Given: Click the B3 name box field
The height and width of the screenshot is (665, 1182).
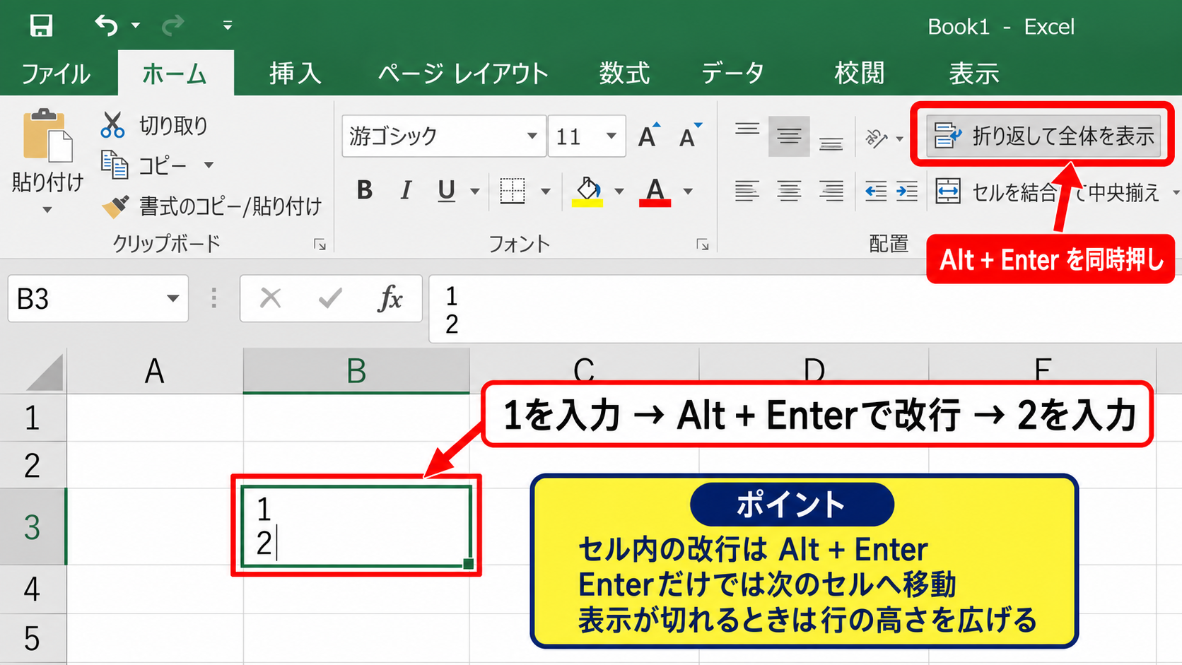Looking at the screenshot, I should coord(98,299).
